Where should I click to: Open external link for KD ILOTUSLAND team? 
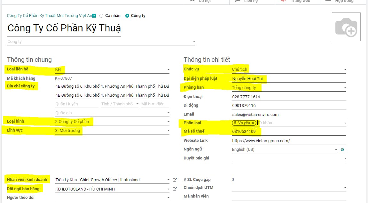[x=175, y=189]
